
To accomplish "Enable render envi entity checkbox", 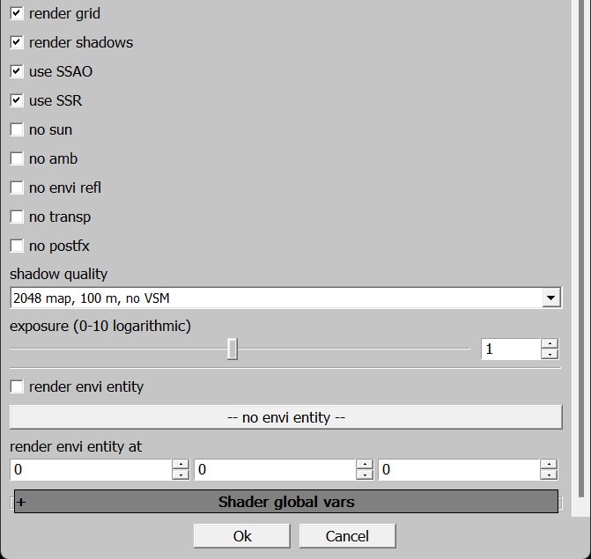I will pyautogui.click(x=17, y=386).
